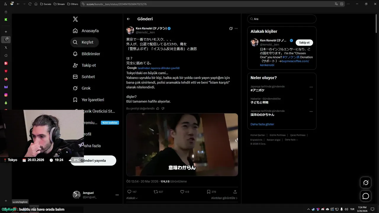Click the share icon under the post
This screenshot has height=213, width=379.
click(x=235, y=192)
